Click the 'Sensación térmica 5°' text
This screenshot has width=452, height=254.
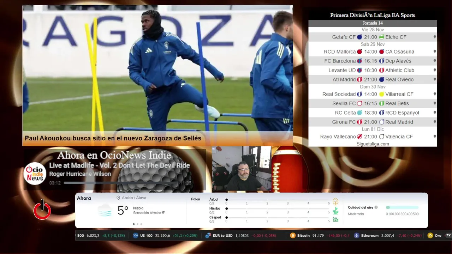click(x=149, y=213)
